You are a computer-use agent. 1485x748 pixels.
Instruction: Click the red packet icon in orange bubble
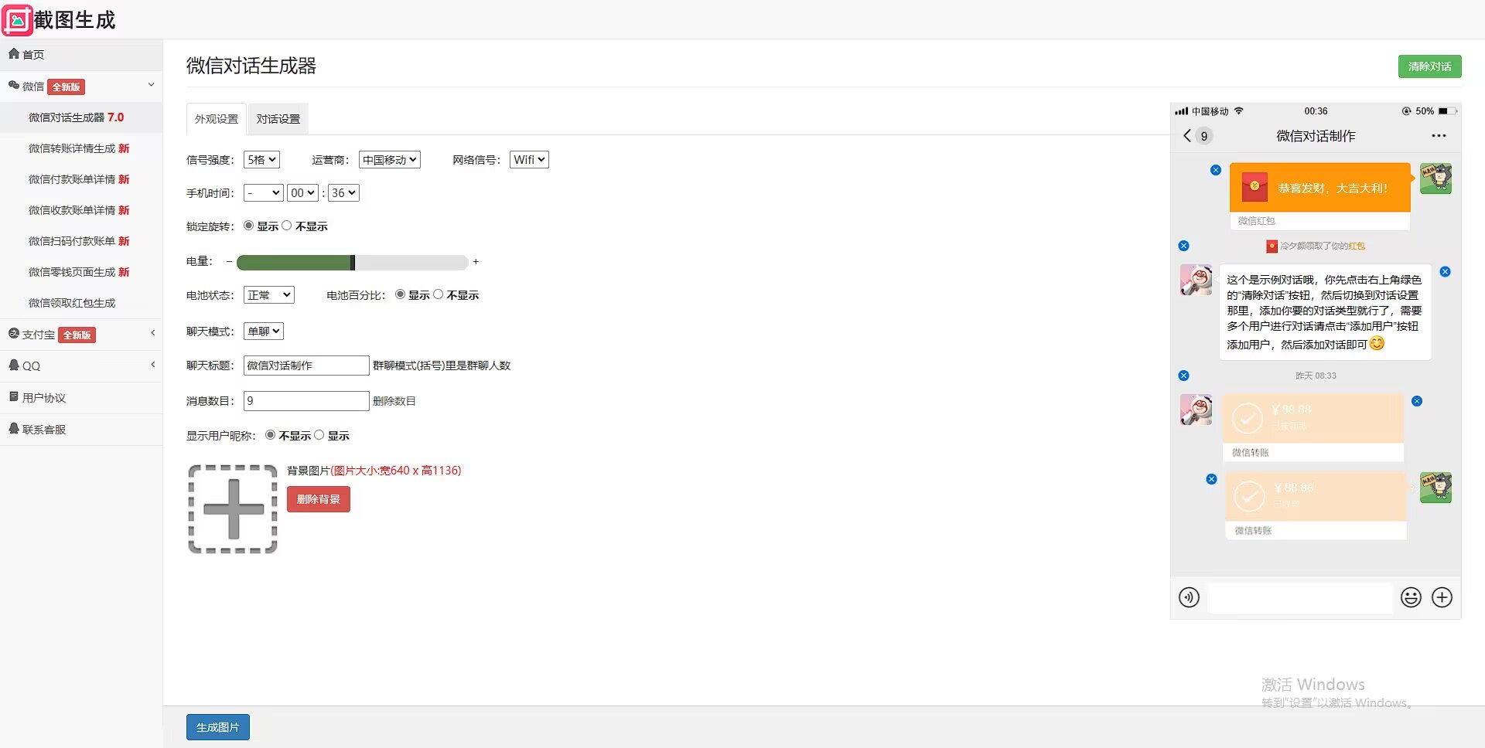click(x=1255, y=187)
